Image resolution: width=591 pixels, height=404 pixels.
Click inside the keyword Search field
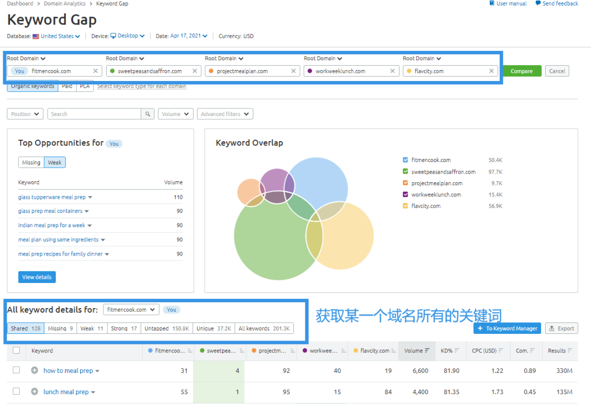93,113
